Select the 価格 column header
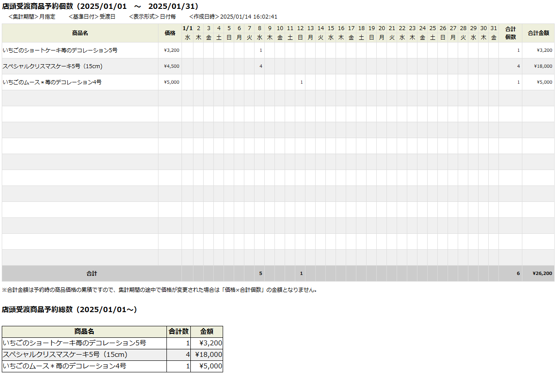This screenshot has width=556, height=375. (x=170, y=33)
